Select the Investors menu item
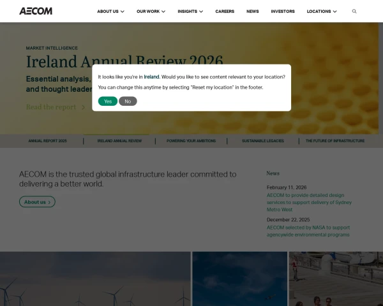Viewport: 383px width, 306px height. point(283,11)
